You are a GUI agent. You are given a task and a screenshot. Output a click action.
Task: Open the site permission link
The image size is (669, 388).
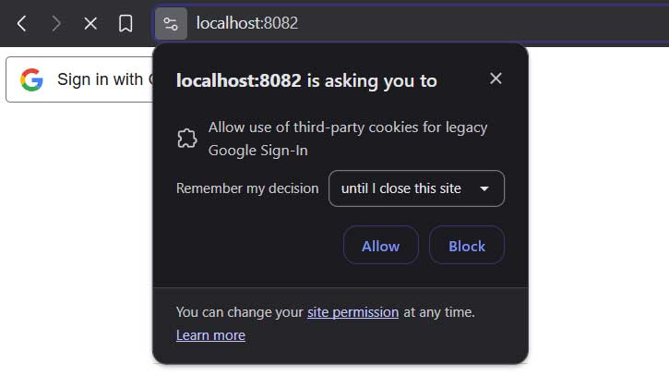352,312
